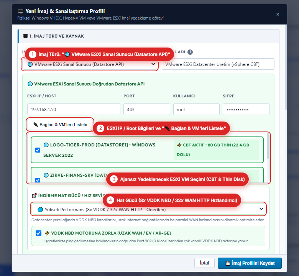Viewport: 299px width, 276px height.
Task: Click the monitor icon in dialog title
Action: 21,11
